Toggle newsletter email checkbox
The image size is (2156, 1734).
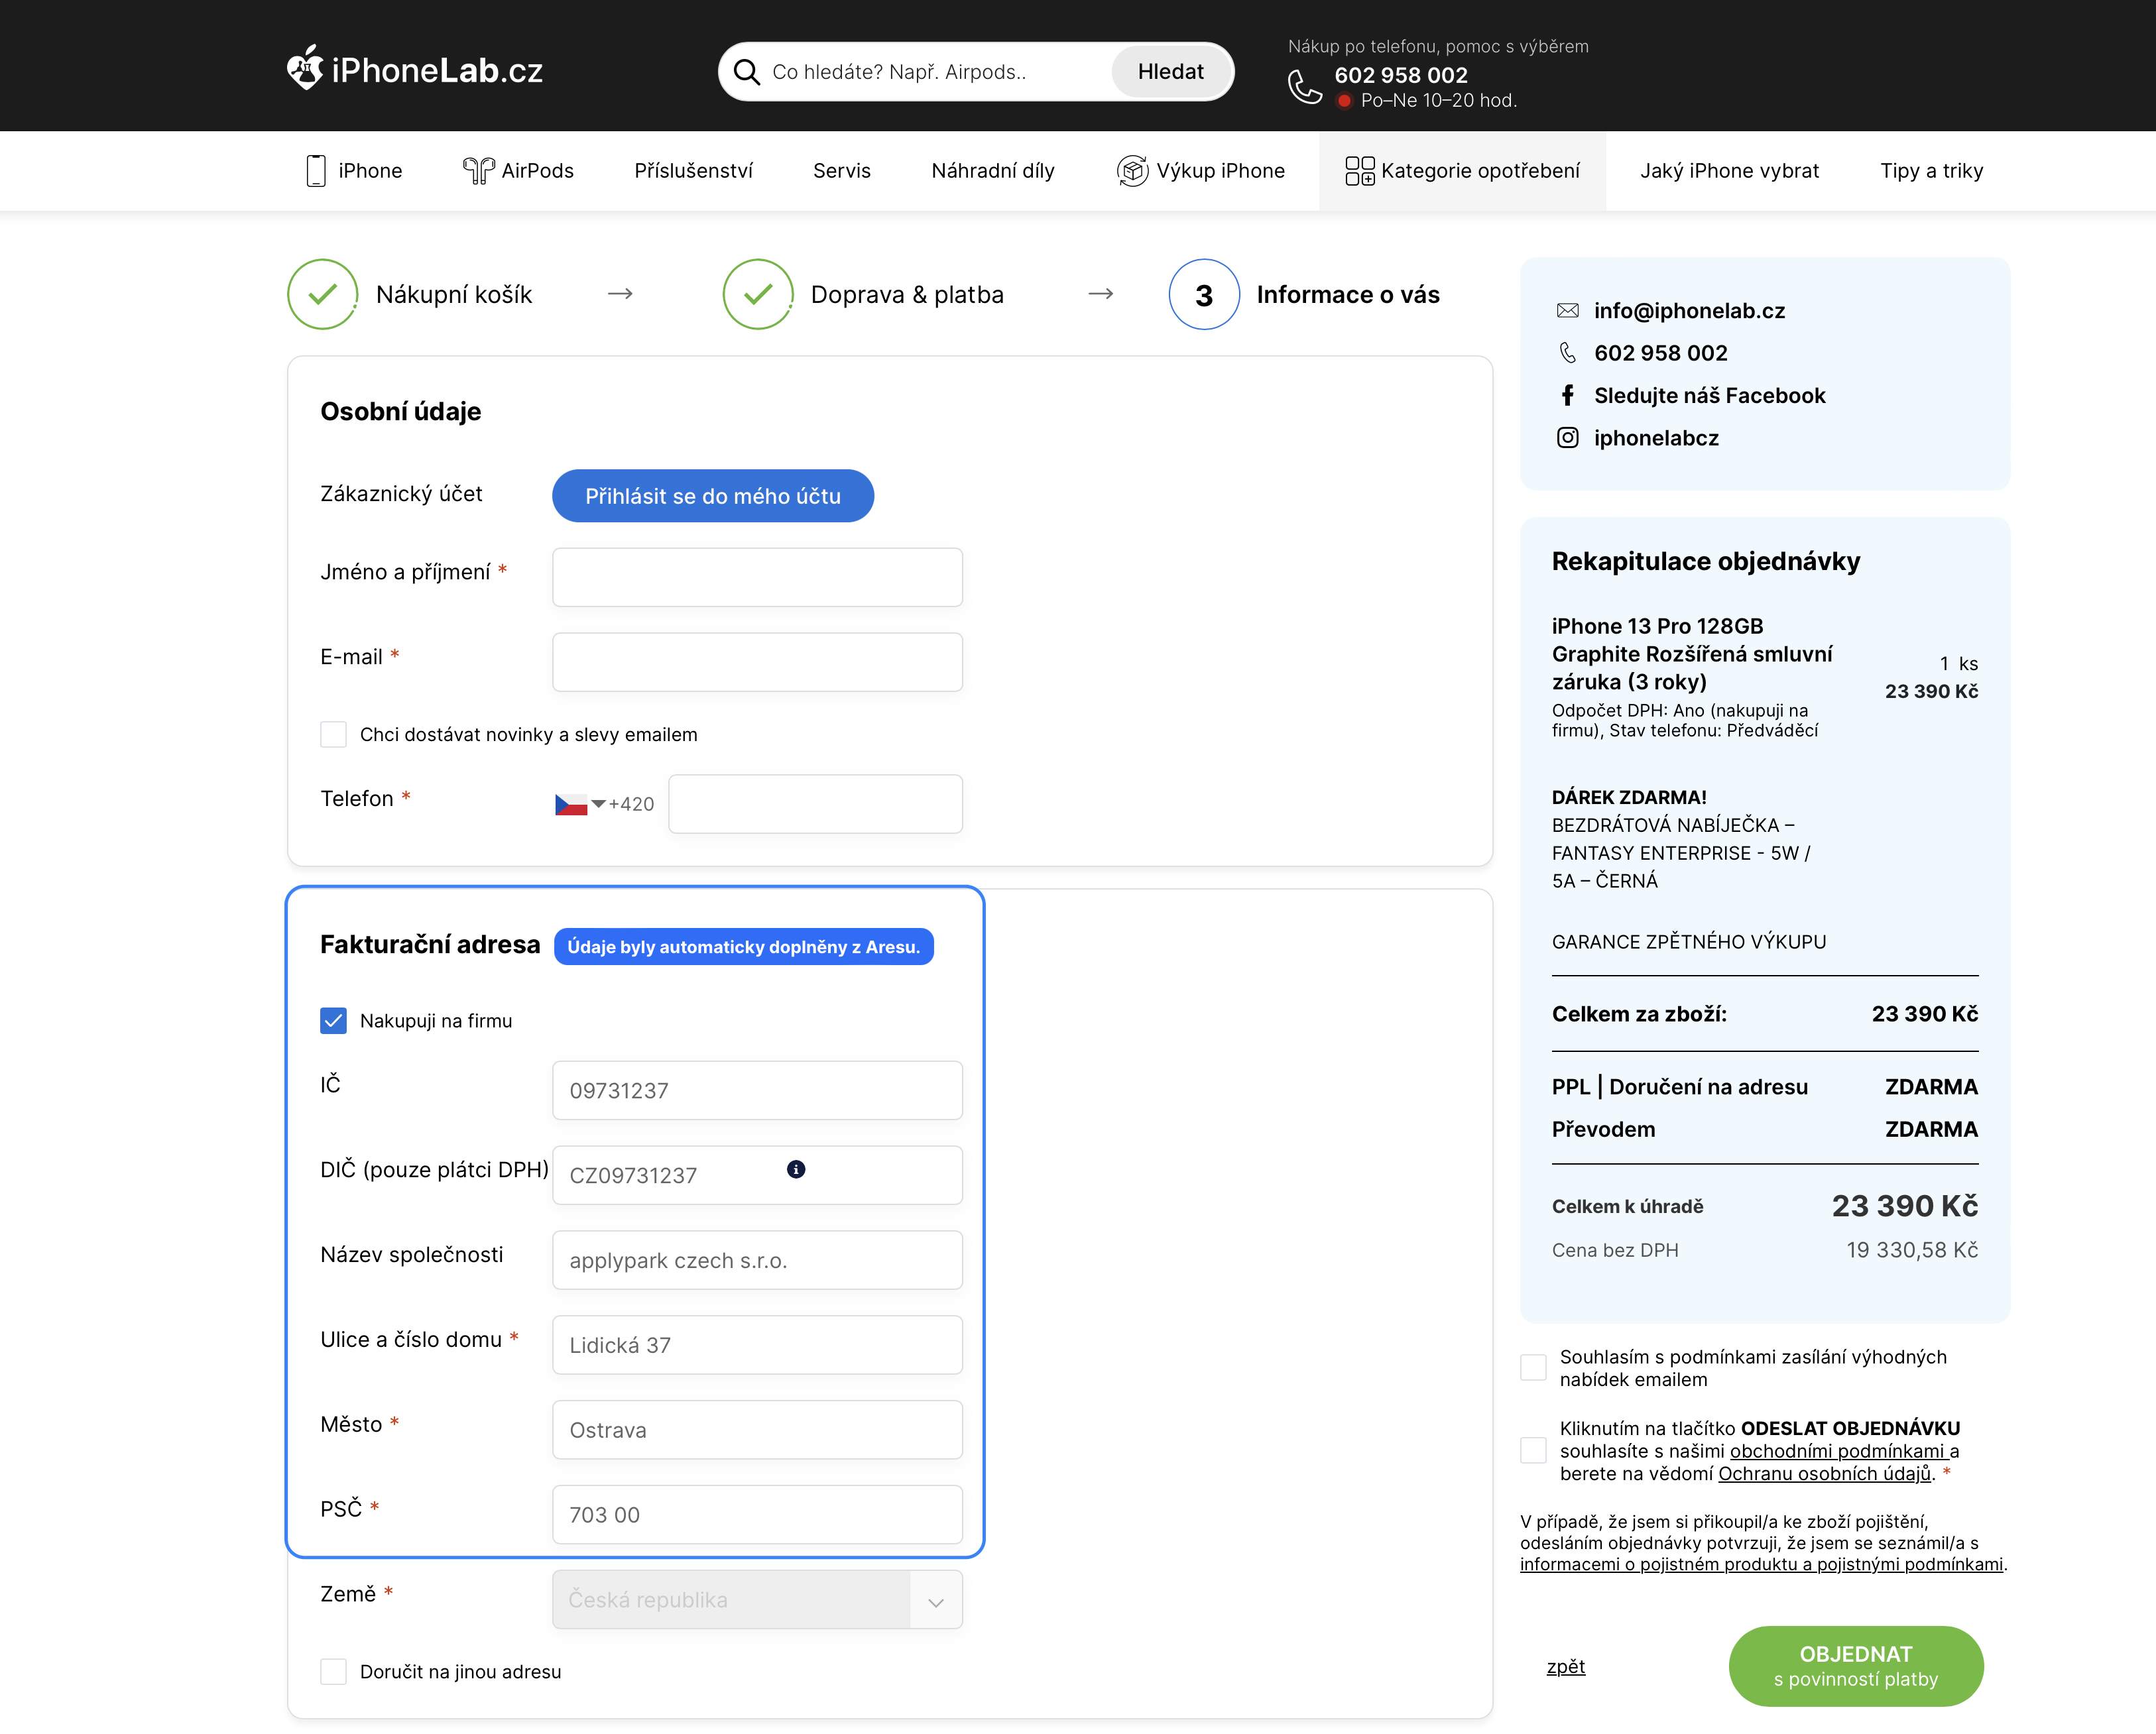coord(333,734)
